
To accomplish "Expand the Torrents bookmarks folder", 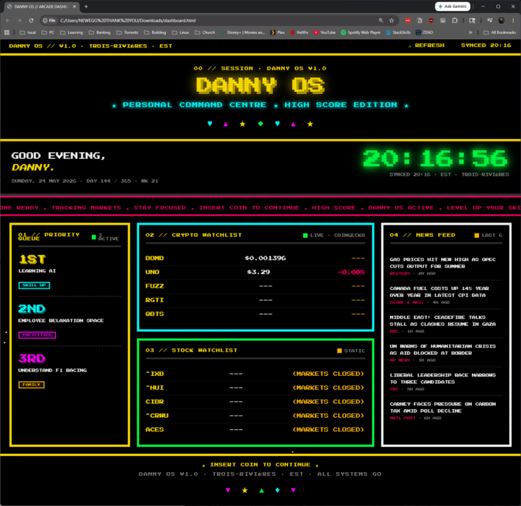I will pos(127,33).
